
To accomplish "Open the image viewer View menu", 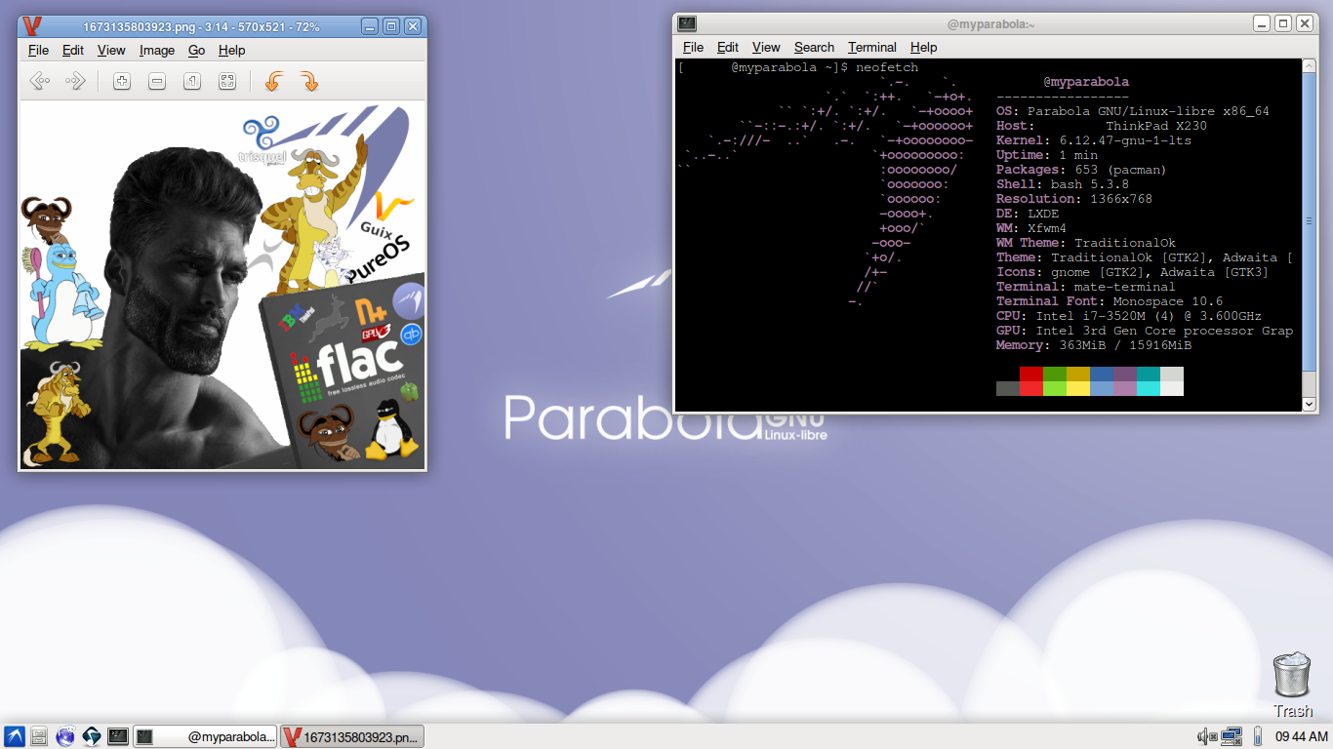I will tap(111, 50).
